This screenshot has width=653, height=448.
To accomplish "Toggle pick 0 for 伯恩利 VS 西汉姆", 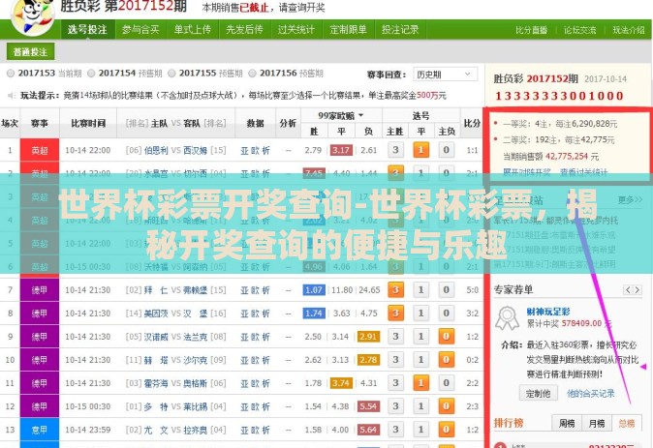I will point(446,150).
